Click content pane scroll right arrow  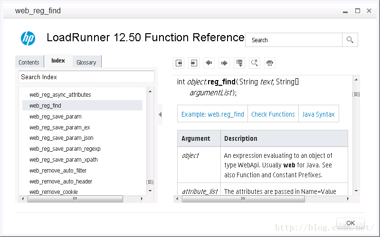[x=348, y=199]
